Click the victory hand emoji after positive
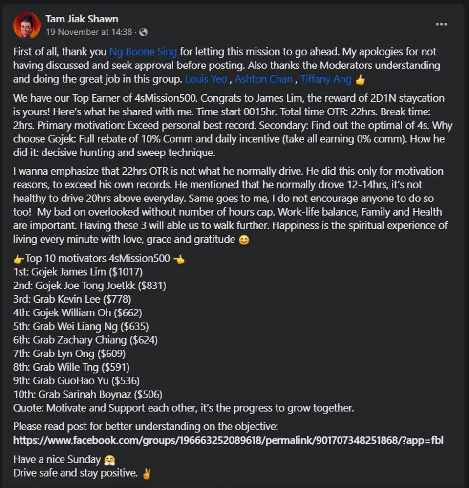 click(146, 473)
